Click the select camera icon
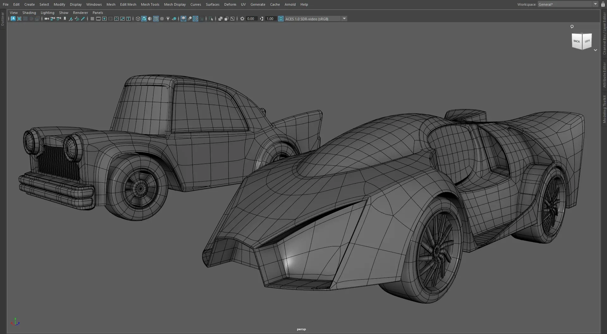 pyautogui.click(x=47, y=19)
